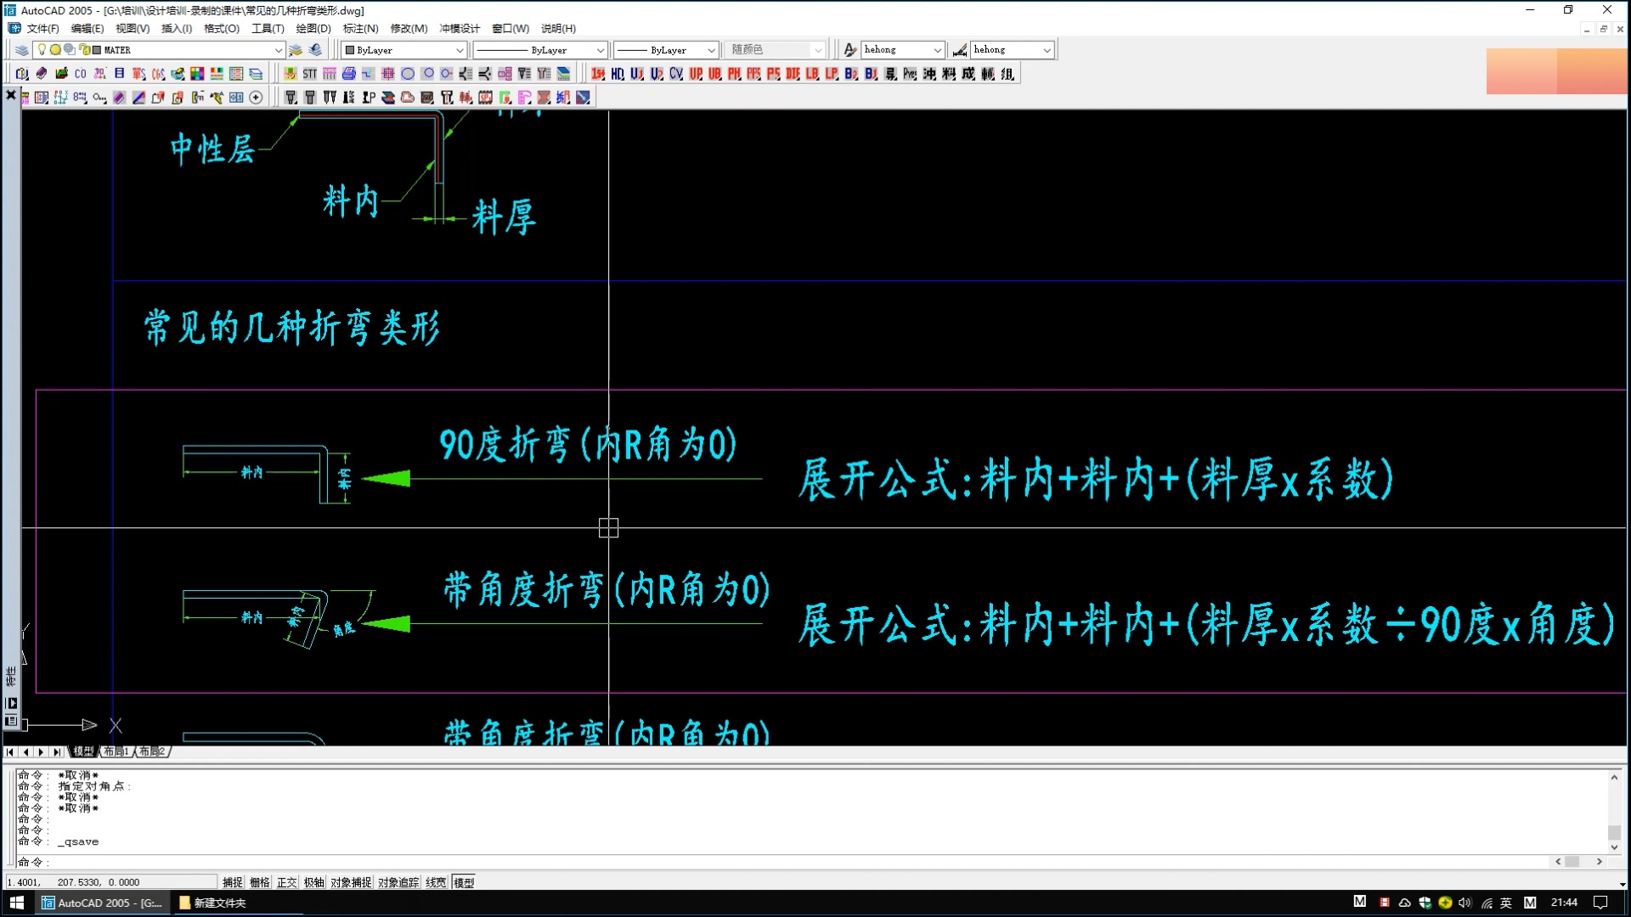Toggle 对象捕捉 object snap in status bar
Screen dimensions: 1631x917
tap(351, 882)
